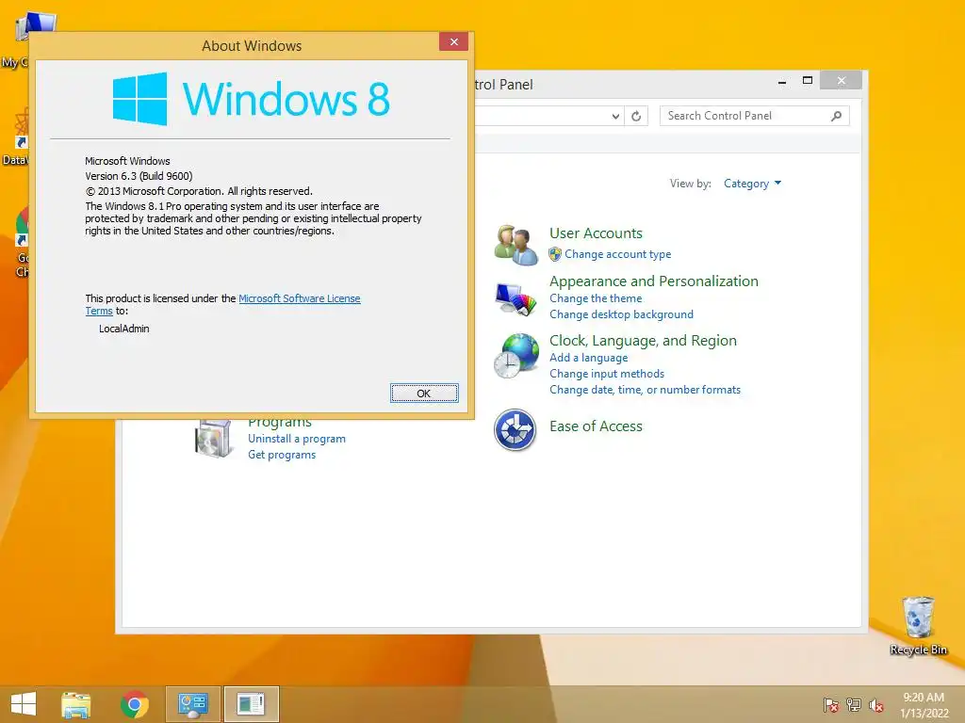Image resolution: width=965 pixels, height=723 pixels.
Task: Click Get programs link
Action: point(282,455)
